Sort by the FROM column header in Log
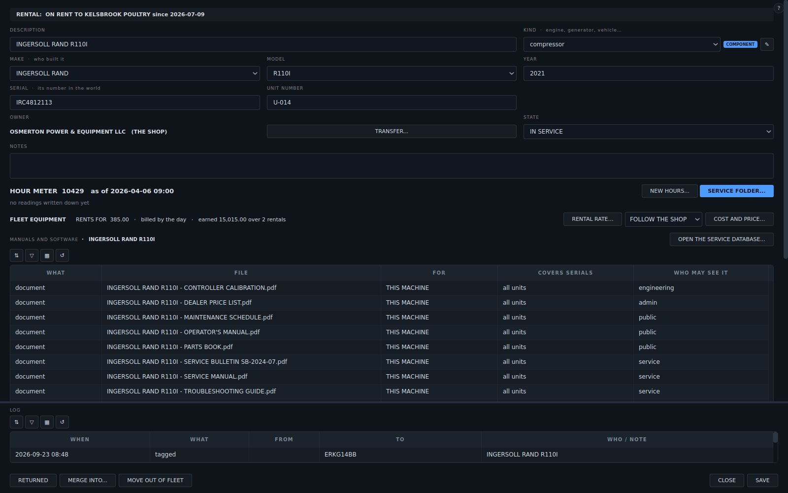This screenshot has width=788, height=493. tap(284, 439)
